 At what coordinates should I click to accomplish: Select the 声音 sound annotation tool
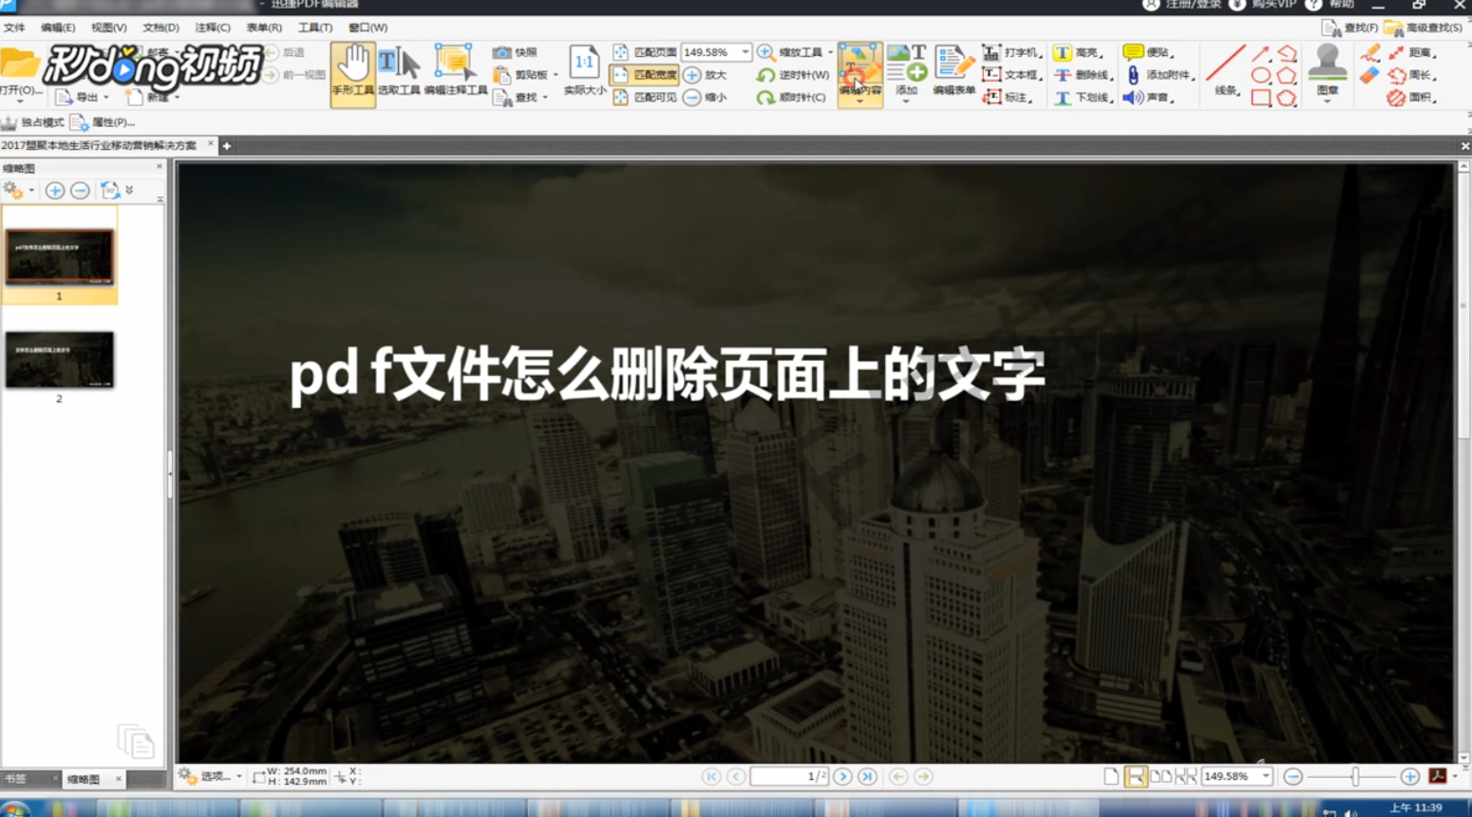(x=1147, y=97)
